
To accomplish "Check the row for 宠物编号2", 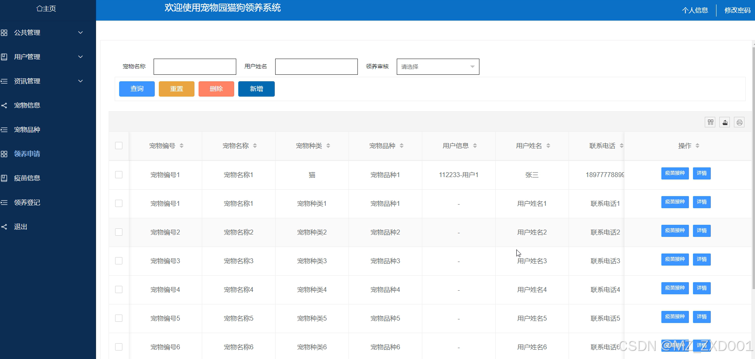I will (119, 232).
